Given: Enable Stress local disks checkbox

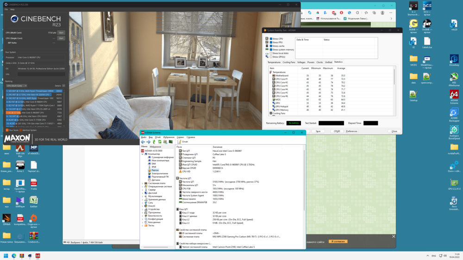Looking at the screenshot, I should [x=271, y=53].
